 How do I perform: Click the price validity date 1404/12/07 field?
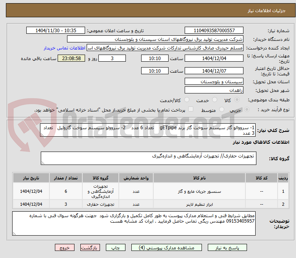point(214,71)
